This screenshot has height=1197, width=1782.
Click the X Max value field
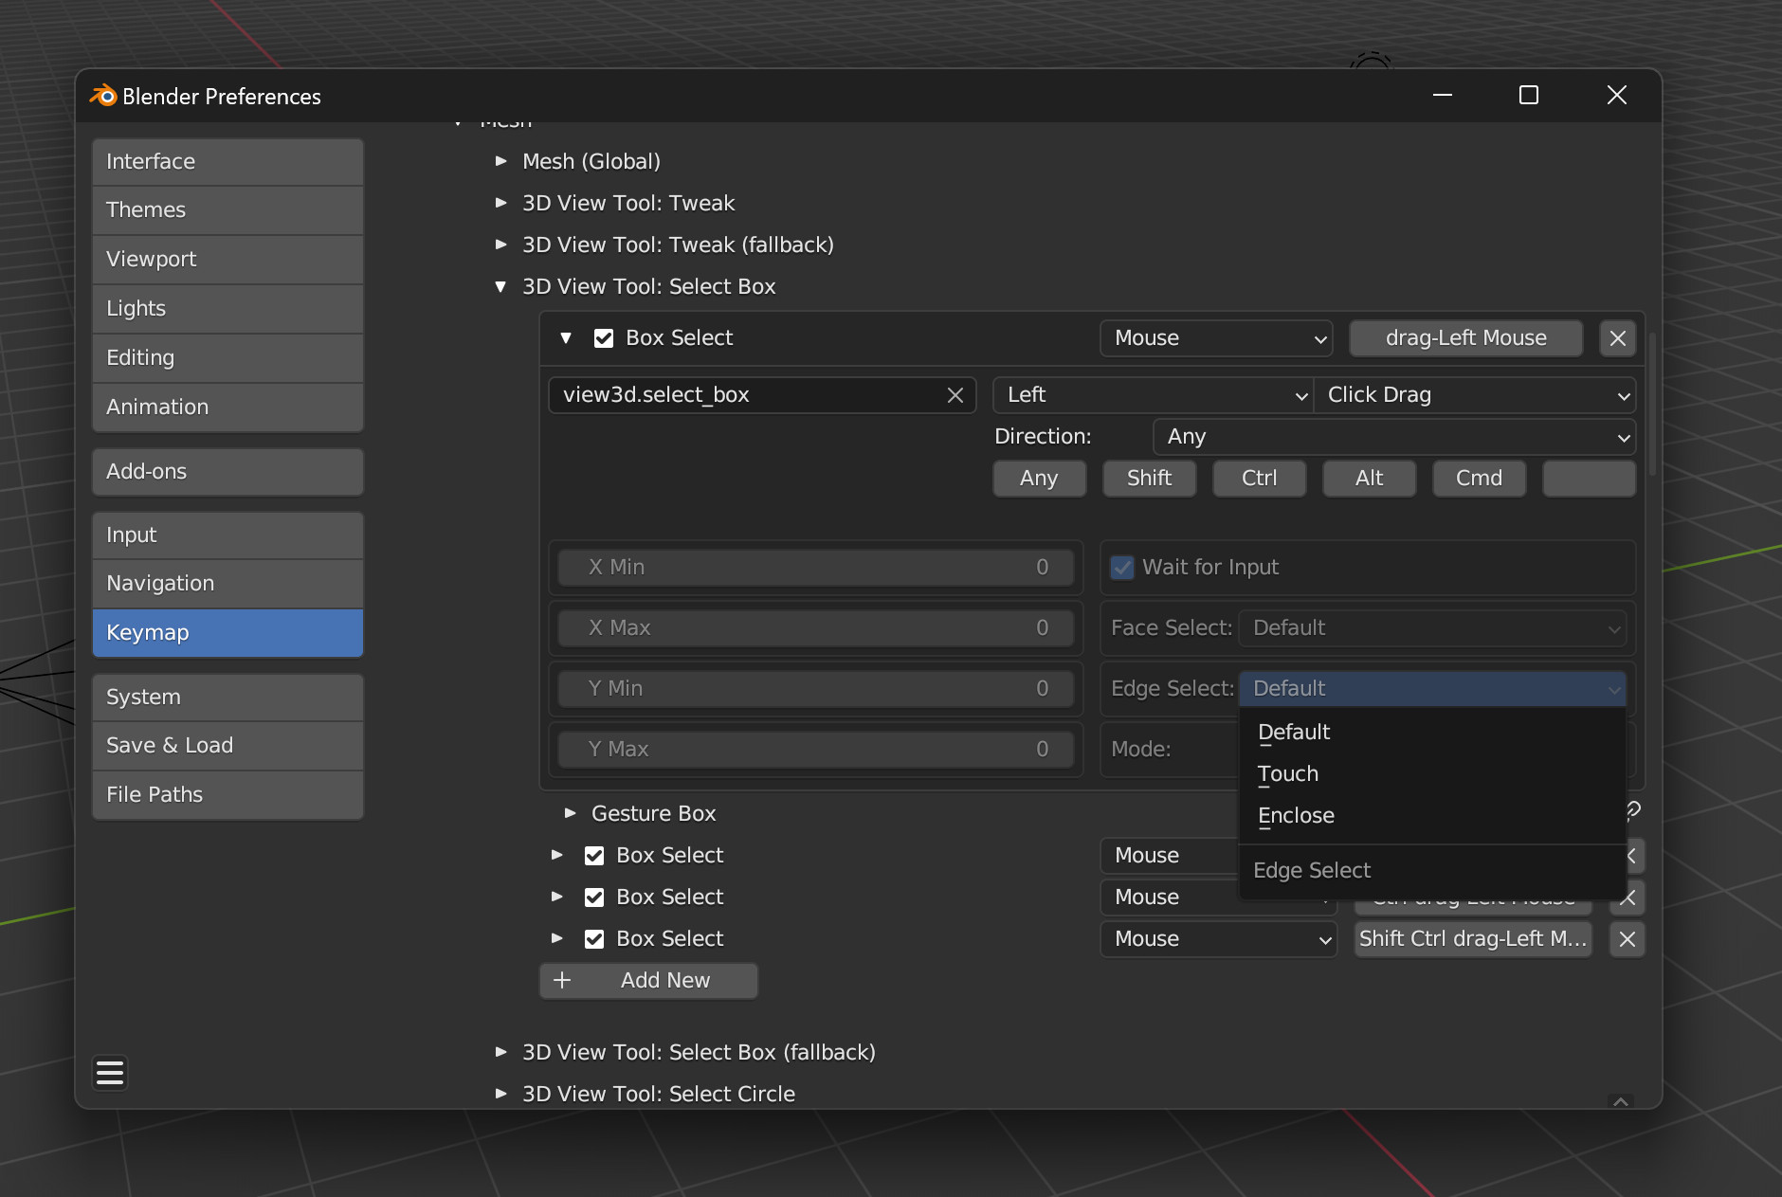(815, 628)
